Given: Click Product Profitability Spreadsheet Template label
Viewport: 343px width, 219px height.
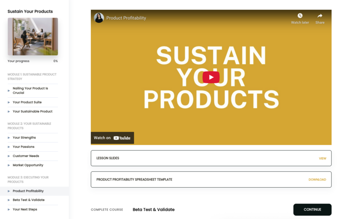Looking at the screenshot, I should [134, 180].
